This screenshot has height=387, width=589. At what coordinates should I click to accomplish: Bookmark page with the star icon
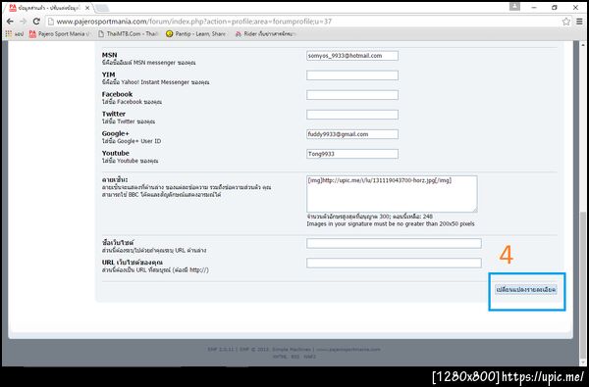coord(566,22)
